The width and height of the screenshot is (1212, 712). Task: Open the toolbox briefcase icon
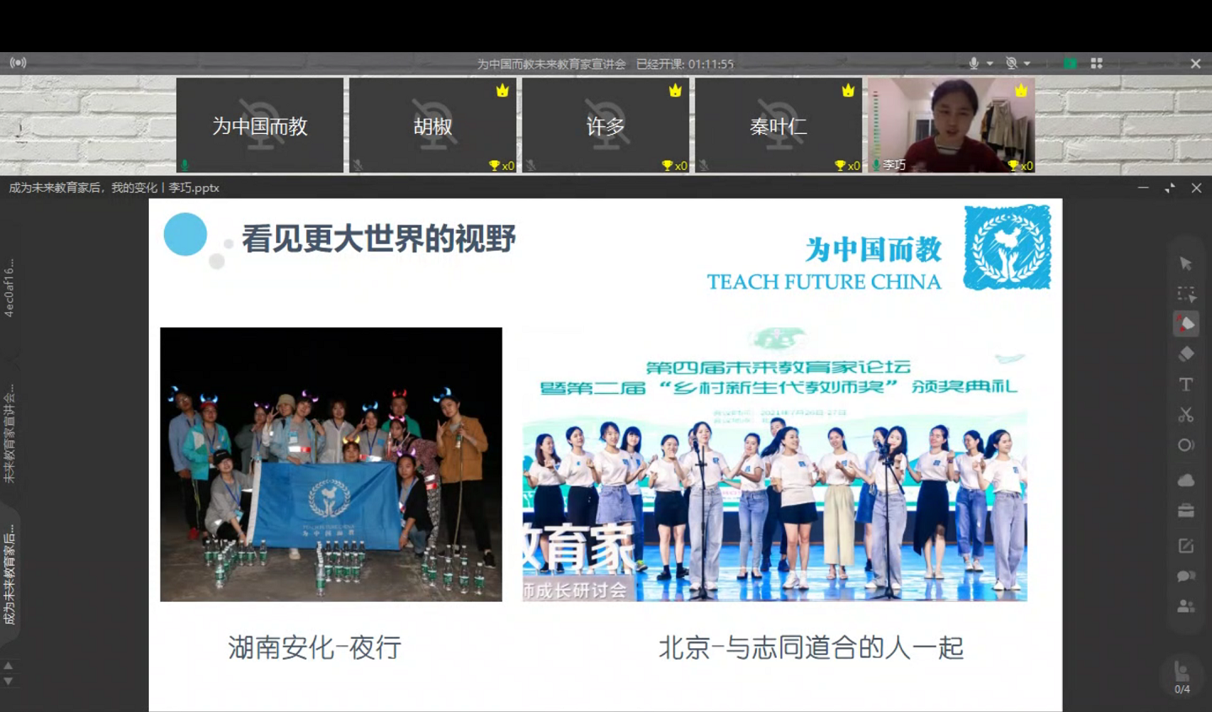[x=1186, y=511]
